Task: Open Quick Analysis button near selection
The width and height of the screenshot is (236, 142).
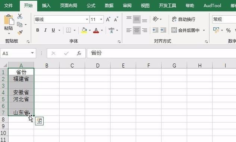Action: coord(39,121)
